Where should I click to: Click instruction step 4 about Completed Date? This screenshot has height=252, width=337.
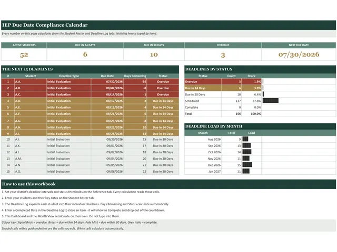(83, 210)
